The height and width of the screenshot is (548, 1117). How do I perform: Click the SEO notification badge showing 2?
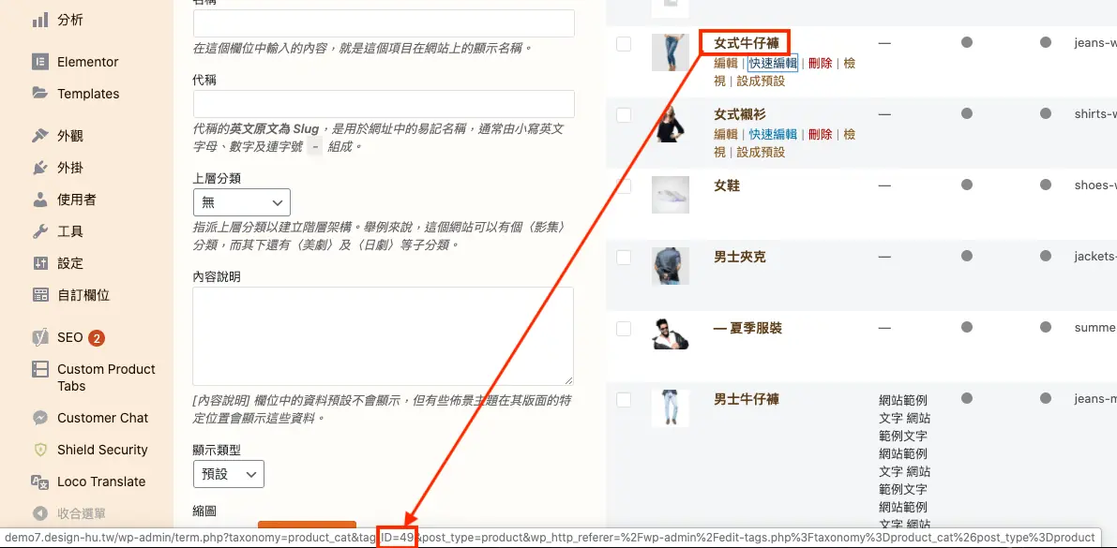pos(97,338)
